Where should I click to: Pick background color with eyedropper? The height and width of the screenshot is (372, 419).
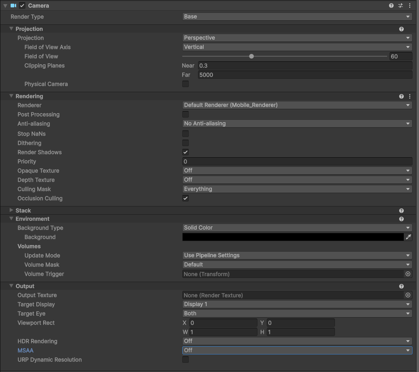pos(408,237)
